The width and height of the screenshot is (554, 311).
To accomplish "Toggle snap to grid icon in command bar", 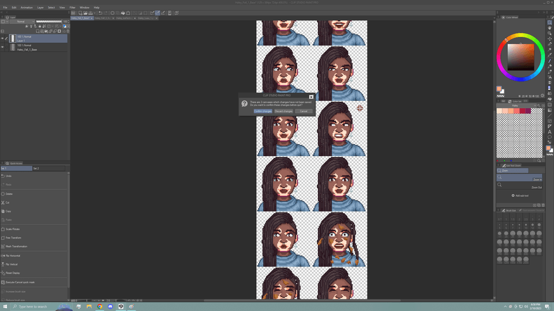I will point(163,13).
